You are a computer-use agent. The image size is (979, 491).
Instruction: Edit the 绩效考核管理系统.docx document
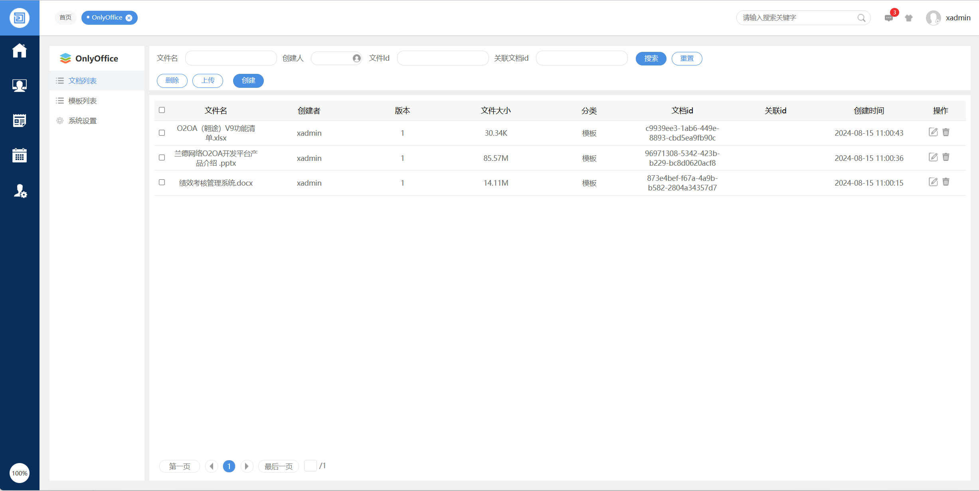[x=933, y=182]
